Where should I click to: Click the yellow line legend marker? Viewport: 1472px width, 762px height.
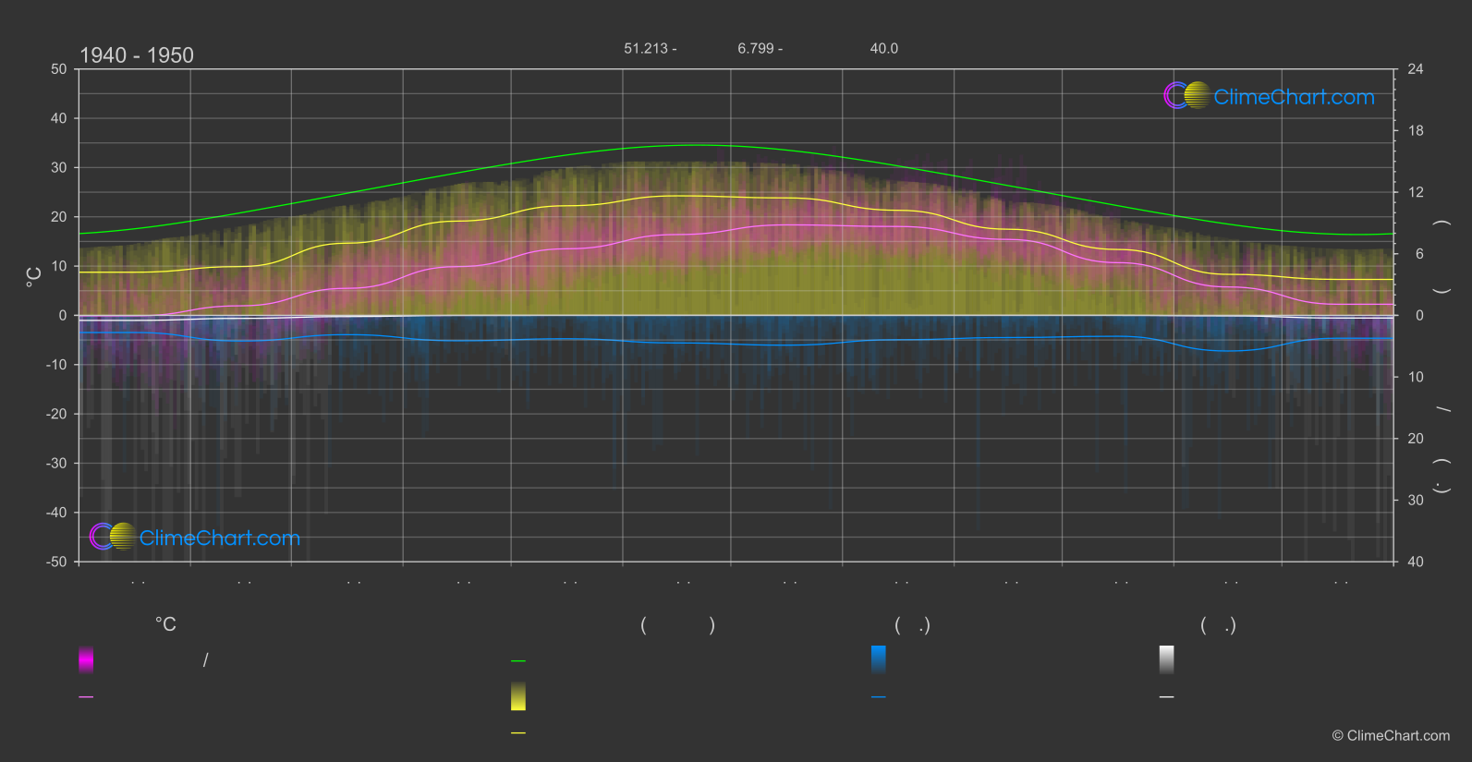pyautogui.click(x=518, y=733)
